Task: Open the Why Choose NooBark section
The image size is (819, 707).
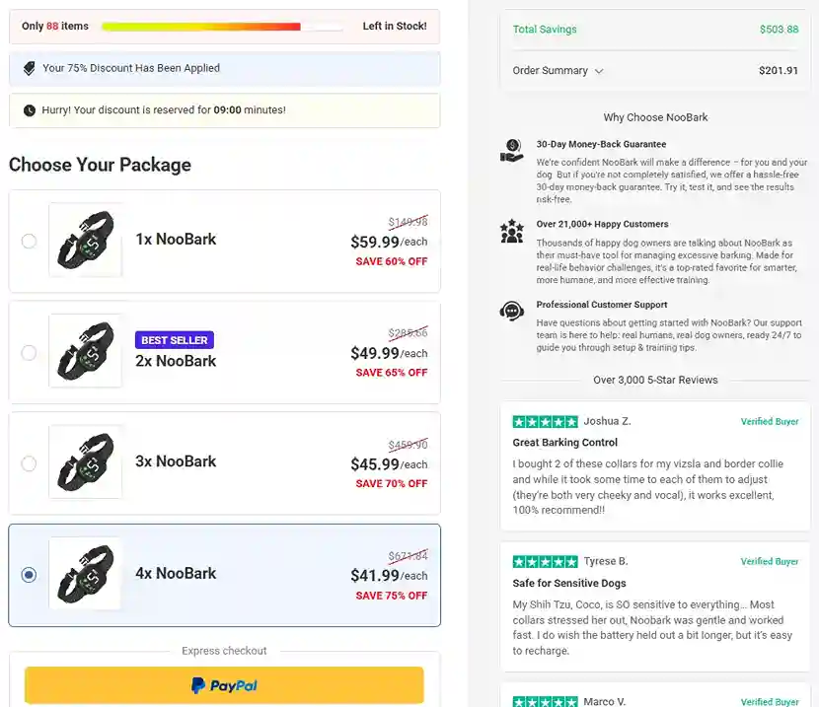Action: click(654, 116)
